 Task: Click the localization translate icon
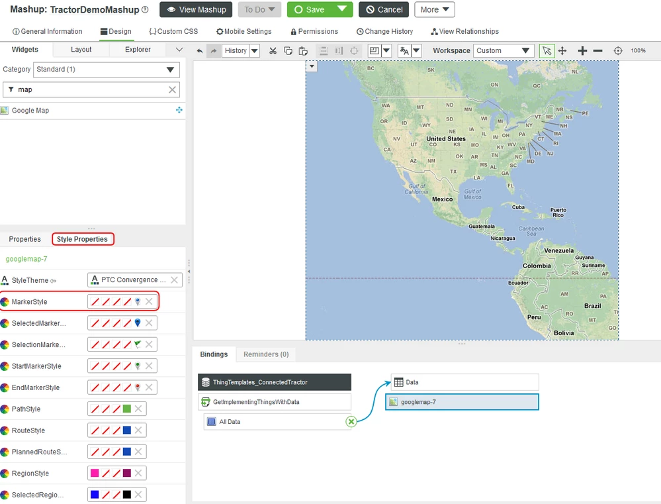click(x=404, y=50)
